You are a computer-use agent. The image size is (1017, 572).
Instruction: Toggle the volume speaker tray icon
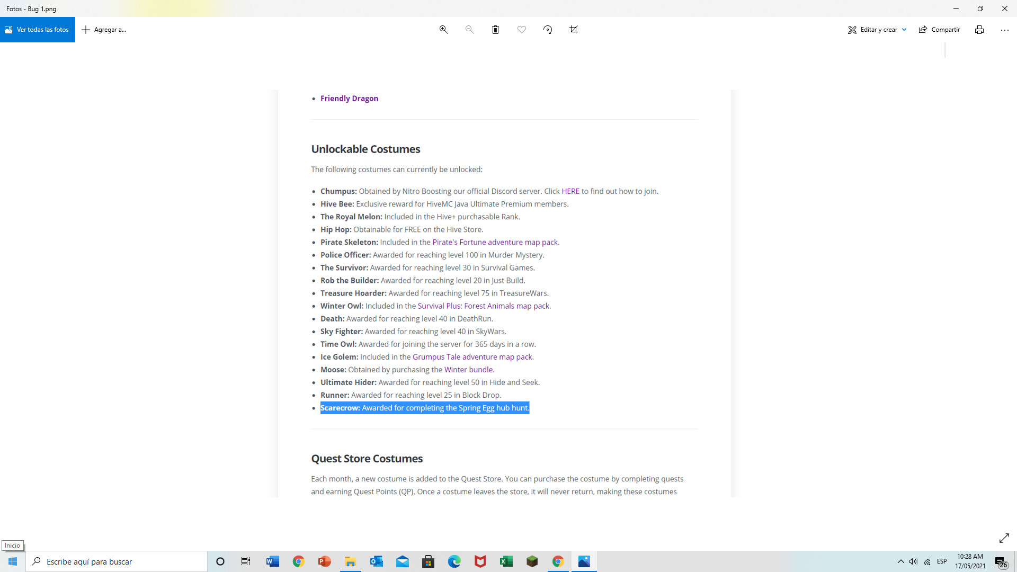[913, 561]
